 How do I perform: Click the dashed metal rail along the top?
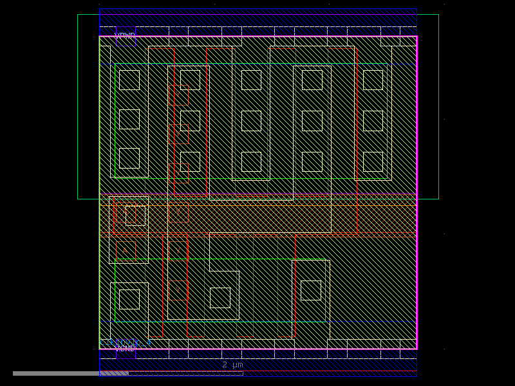(x=257, y=27)
